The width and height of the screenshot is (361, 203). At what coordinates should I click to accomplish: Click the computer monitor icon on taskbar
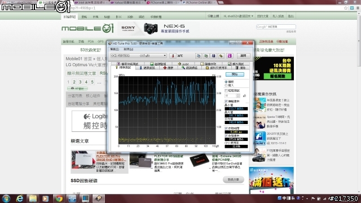point(85,198)
